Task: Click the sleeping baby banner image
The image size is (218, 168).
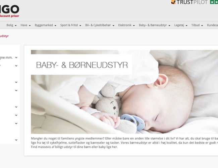Action: 124,92
